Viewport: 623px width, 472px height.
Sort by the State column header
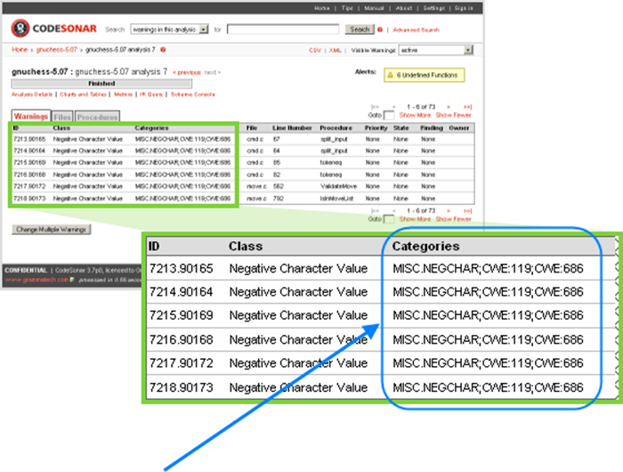click(400, 128)
